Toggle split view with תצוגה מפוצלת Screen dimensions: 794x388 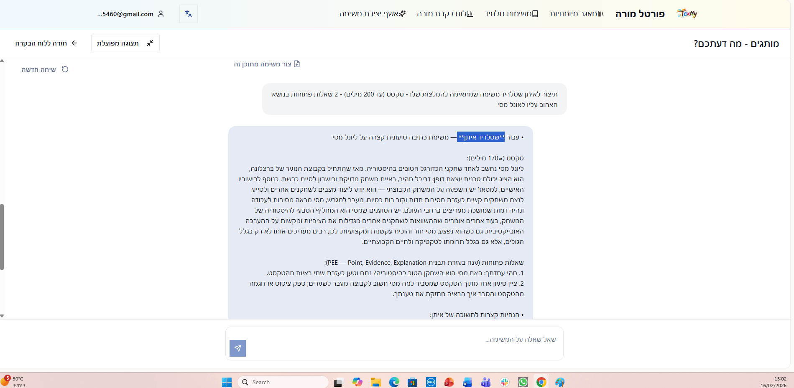click(125, 43)
